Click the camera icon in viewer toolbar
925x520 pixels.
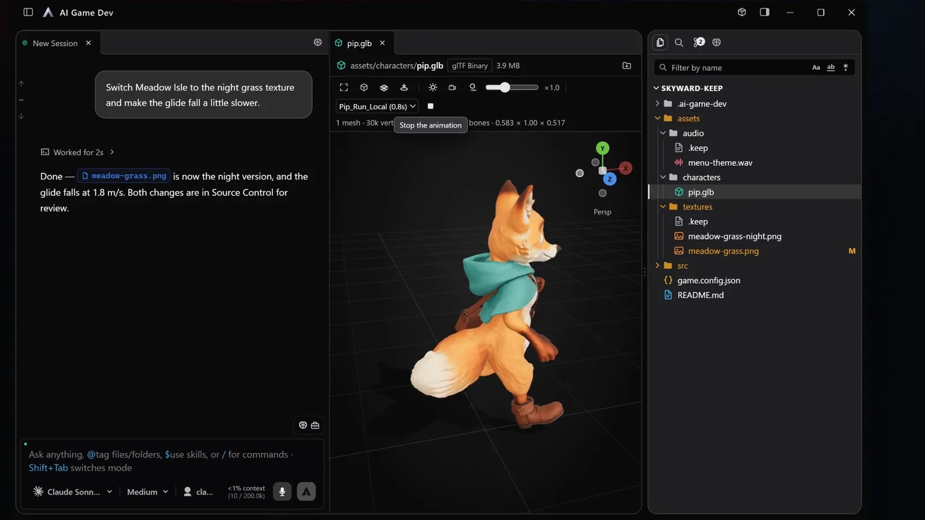453,87
